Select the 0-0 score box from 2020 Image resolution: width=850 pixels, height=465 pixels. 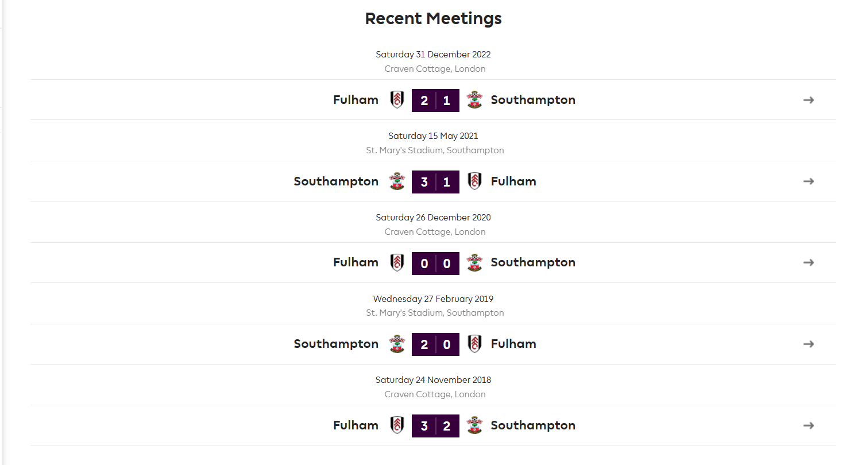(x=435, y=263)
